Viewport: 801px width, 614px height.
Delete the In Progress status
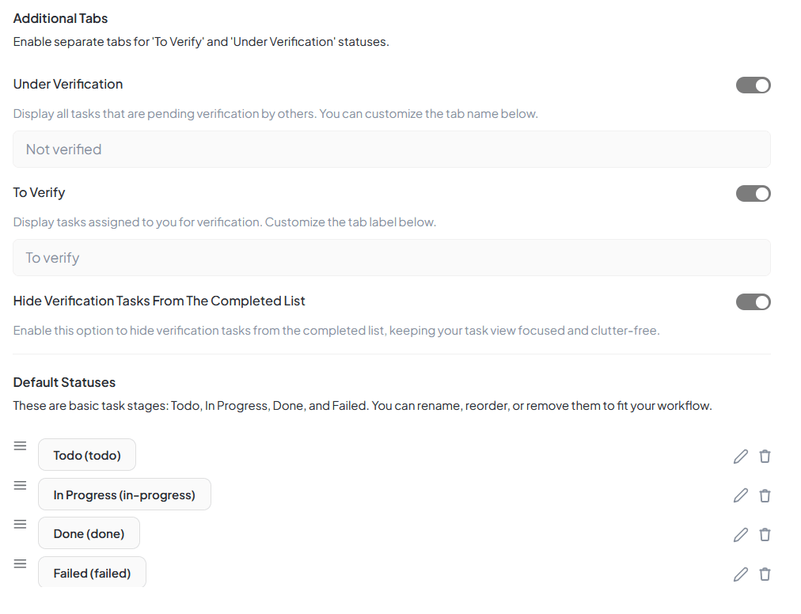765,496
